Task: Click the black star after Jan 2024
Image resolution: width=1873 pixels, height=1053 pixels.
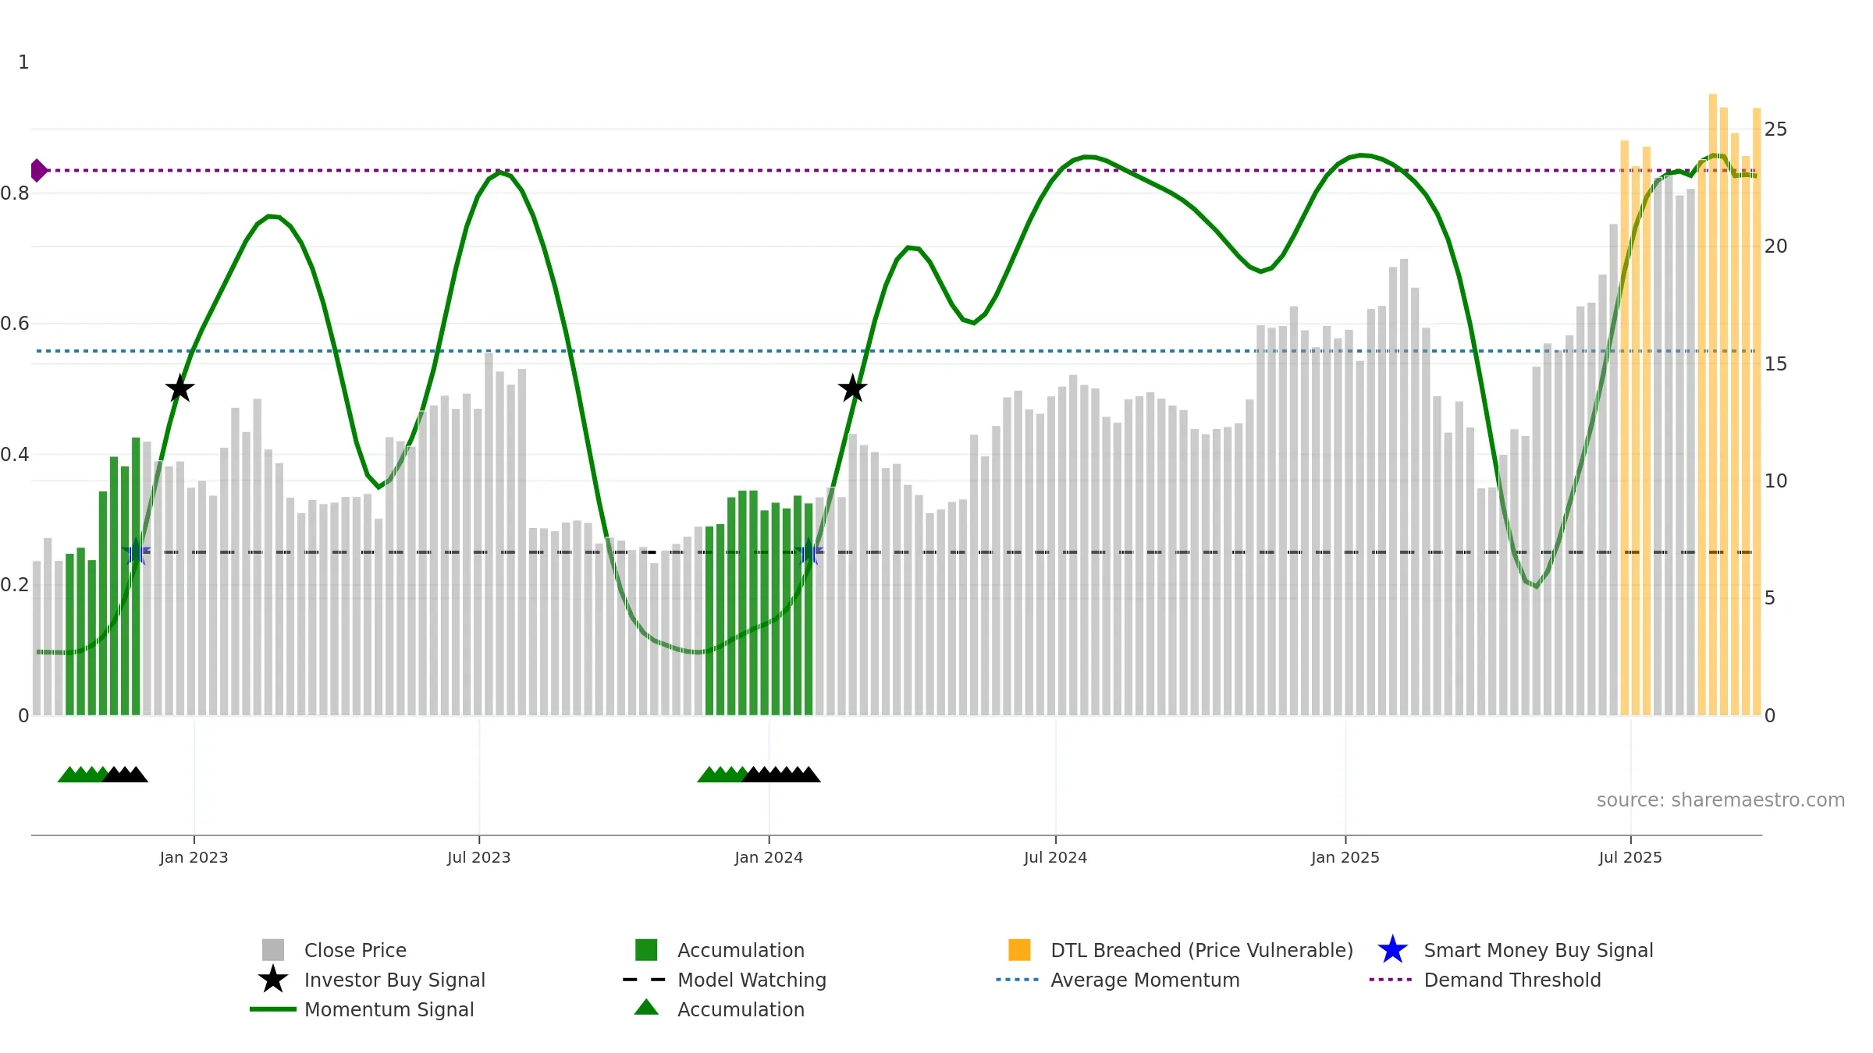Action: click(x=852, y=388)
